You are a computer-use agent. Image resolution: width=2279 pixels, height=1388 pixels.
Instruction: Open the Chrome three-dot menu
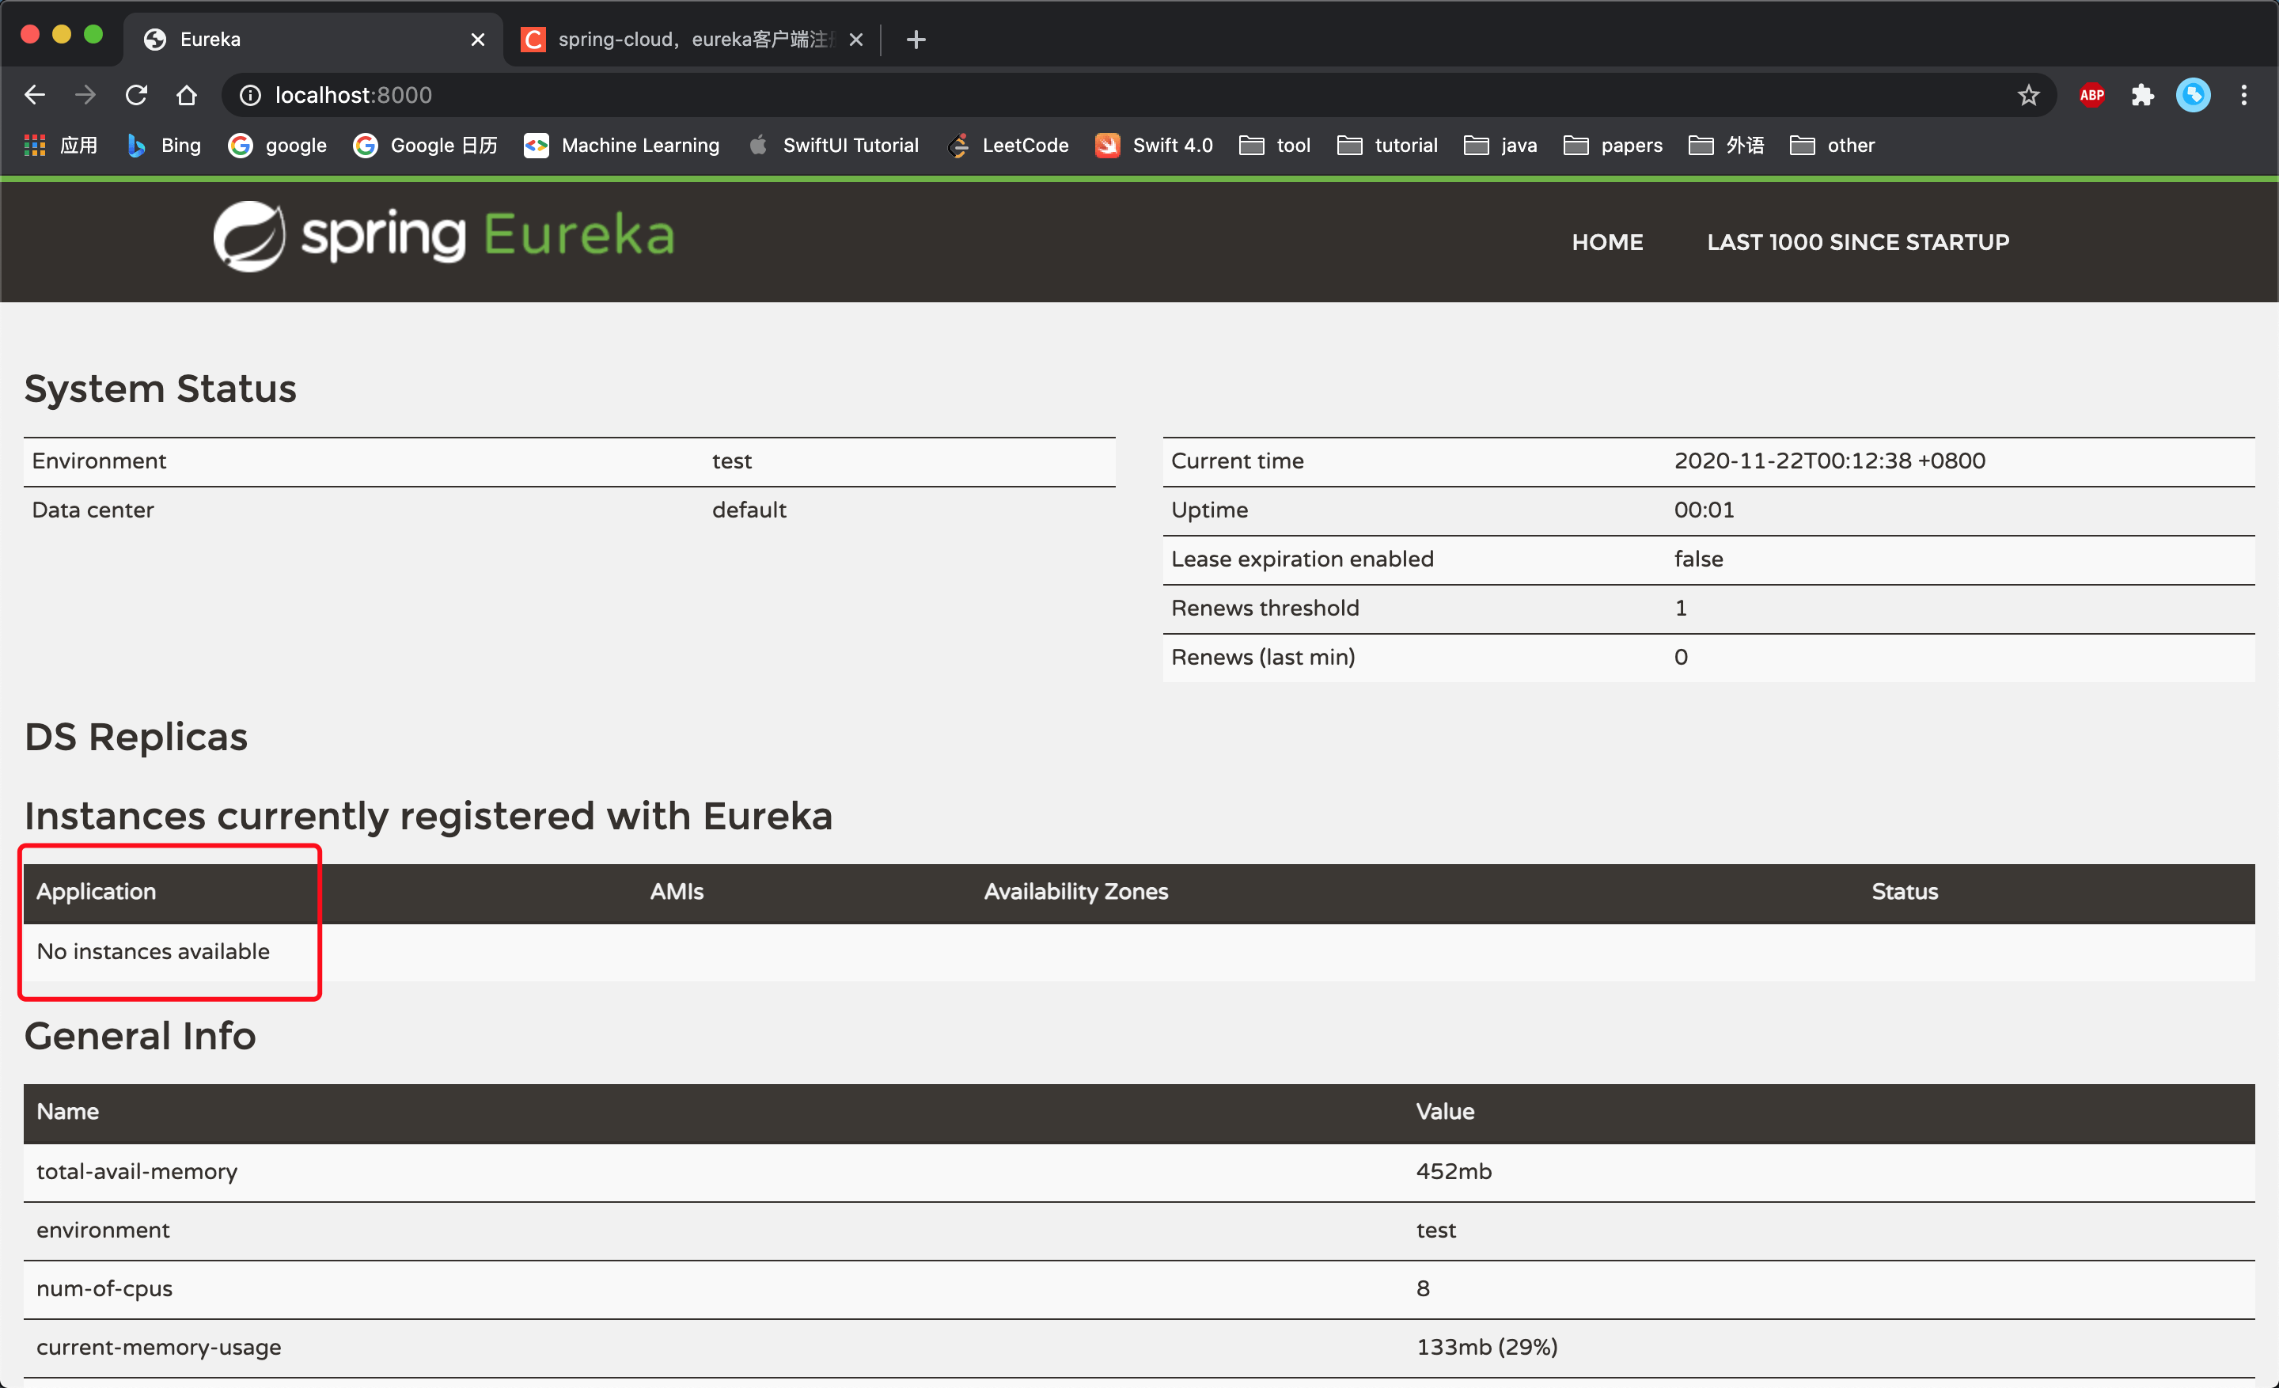(x=2244, y=95)
